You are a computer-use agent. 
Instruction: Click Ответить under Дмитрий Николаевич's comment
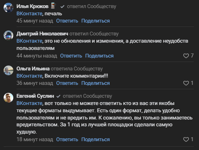pos(71,56)
